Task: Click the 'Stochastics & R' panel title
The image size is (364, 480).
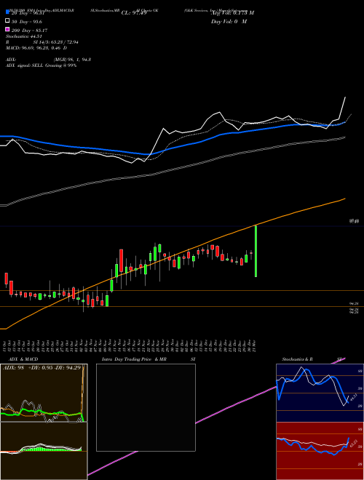Action: [298, 359]
